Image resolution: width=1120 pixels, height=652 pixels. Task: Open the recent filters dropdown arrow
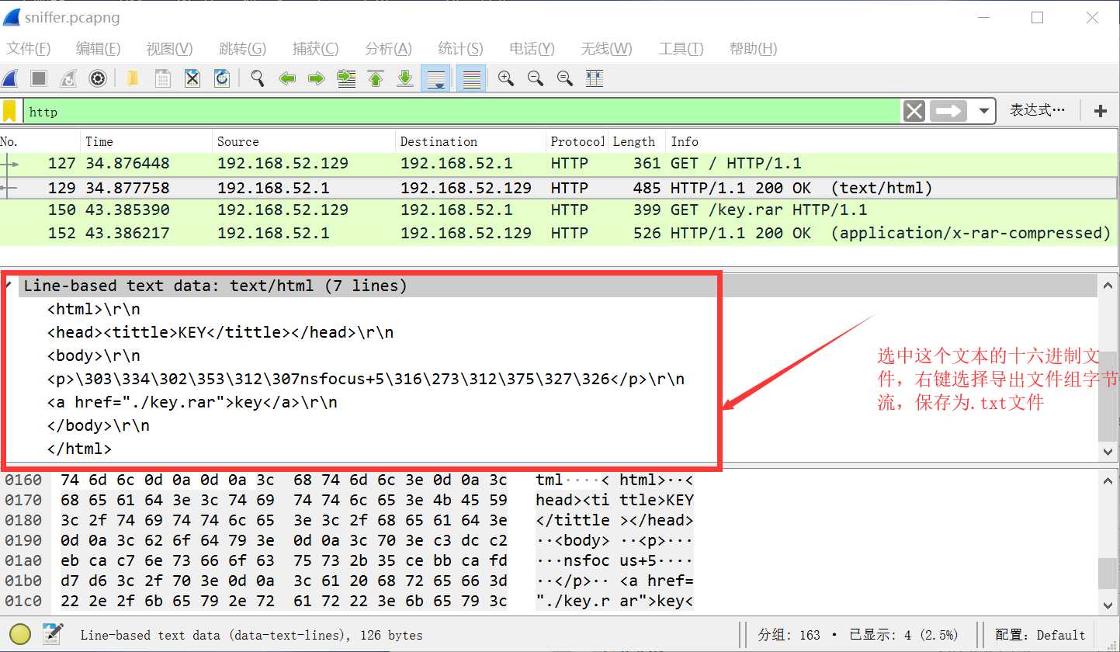[x=984, y=112]
